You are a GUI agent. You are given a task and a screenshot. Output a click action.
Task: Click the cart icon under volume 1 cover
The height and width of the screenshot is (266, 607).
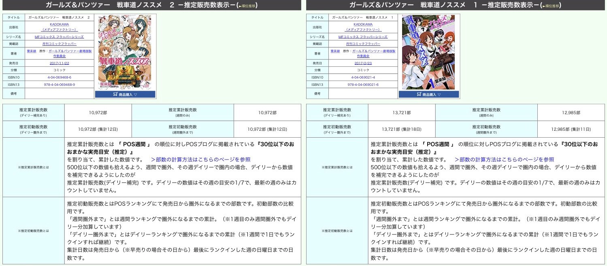point(418,94)
